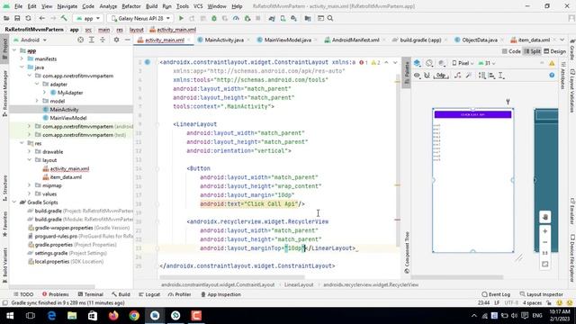Open the design help blue question icon
The height and width of the screenshot is (324, 576).
pyautogui.click(x=552, y=75)
